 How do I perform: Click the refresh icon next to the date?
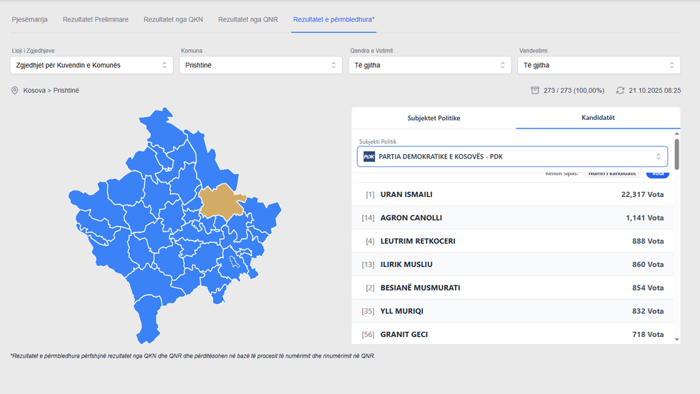620,91
